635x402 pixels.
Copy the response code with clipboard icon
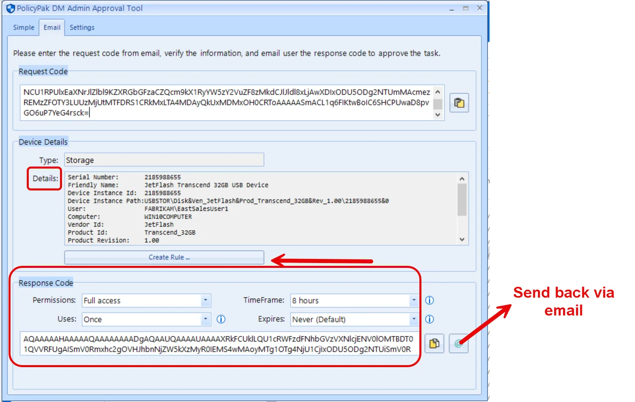coord(434,344)
